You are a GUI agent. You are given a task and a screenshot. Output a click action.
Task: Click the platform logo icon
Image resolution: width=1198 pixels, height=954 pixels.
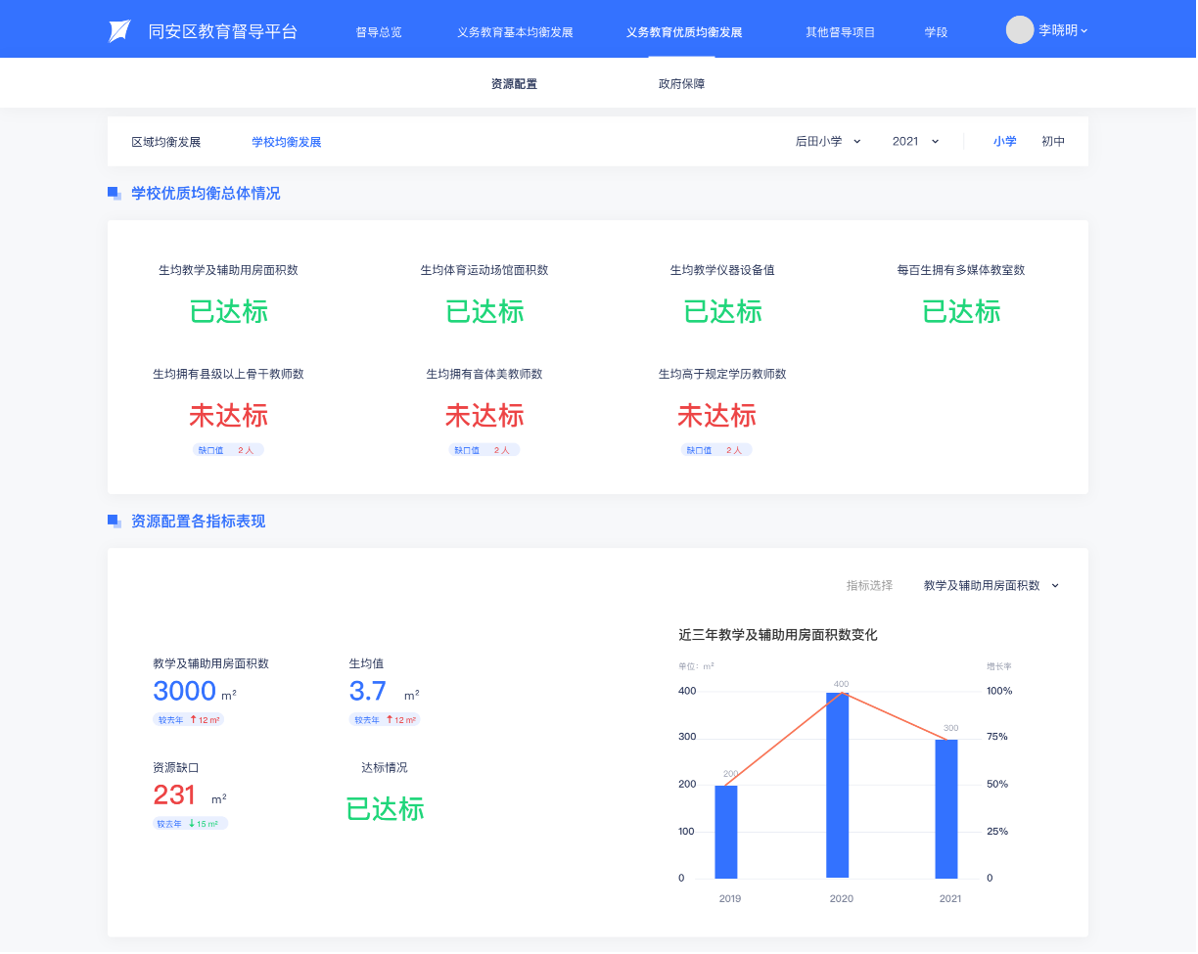pos(119,30)
